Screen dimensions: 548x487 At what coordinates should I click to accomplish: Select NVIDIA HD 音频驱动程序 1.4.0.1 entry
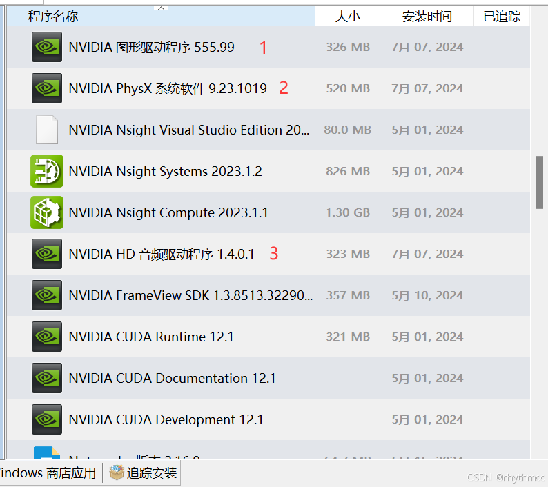pos(268,254)
